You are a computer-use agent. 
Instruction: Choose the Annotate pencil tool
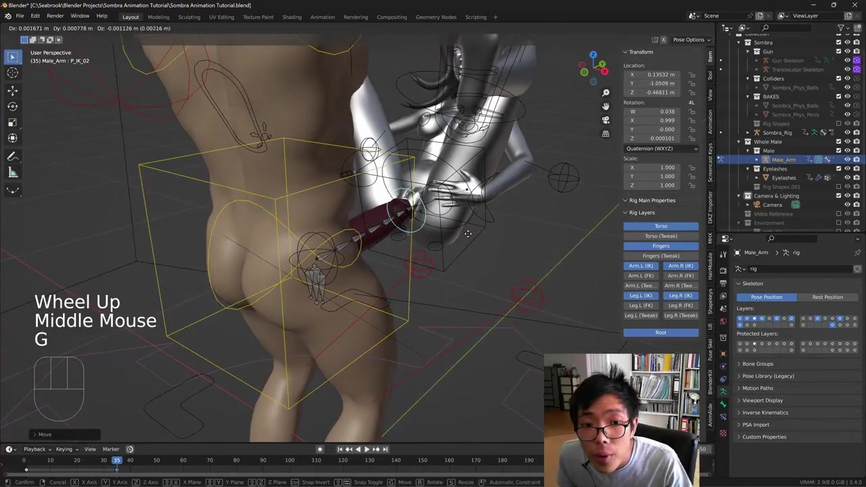point(12,156)
